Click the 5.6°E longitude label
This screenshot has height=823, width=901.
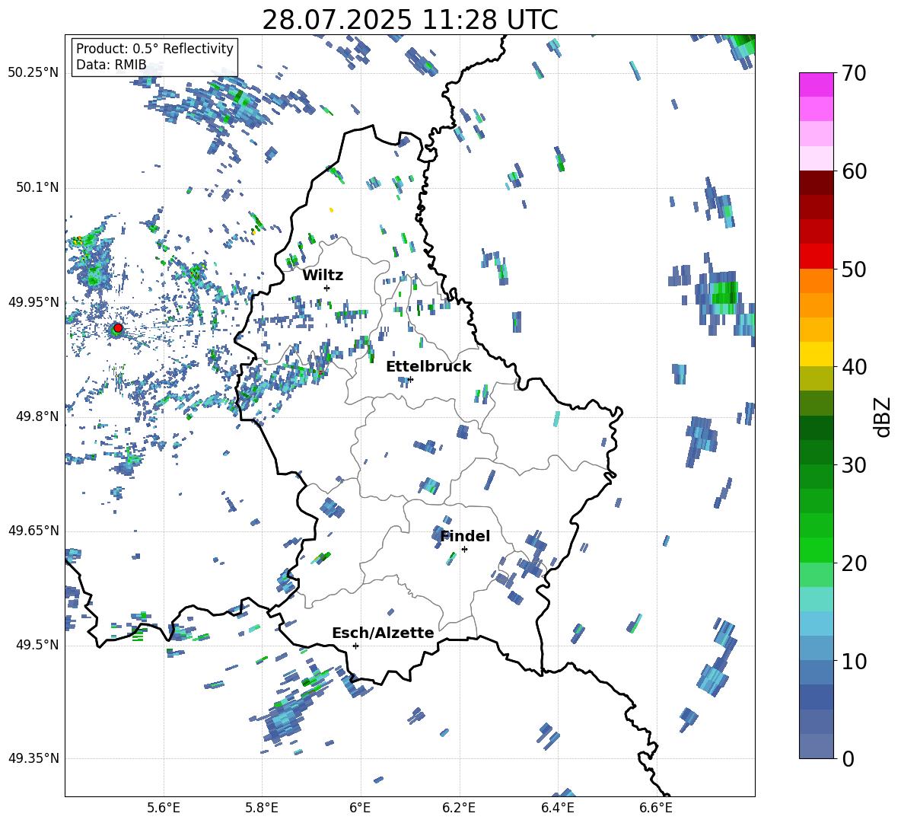tap(164, 808)
